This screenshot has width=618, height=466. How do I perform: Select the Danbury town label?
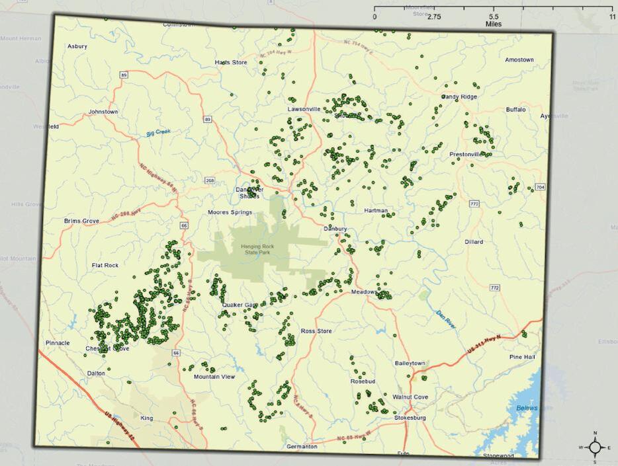coord(335,229)
